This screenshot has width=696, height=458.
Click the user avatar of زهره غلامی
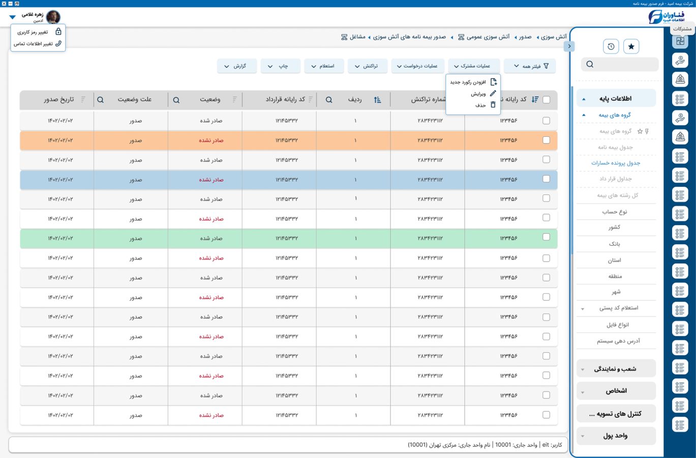[53, 17]
